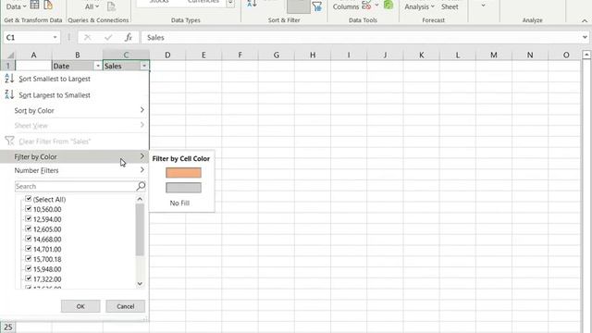Uncheck the 12,605.00 value
Screen dimensions: 592x333
[29, 228]
